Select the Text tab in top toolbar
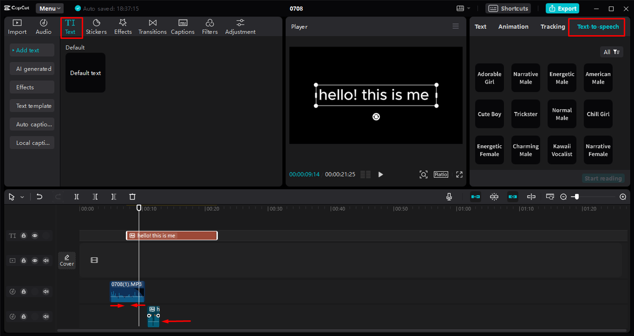 click(x=70, y=27)
